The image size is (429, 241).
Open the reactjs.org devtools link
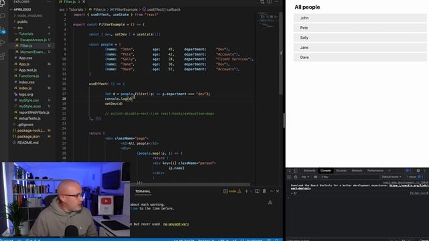410,185
